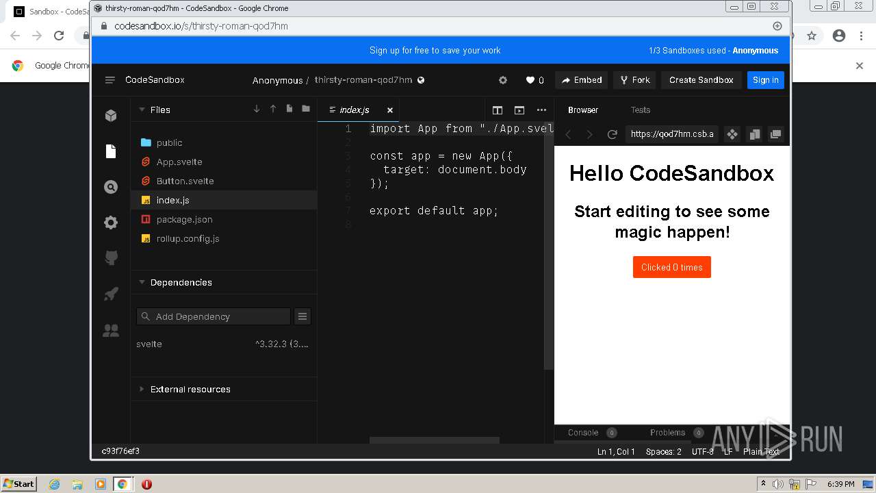Screen dimensions: 876x493
Task: Click 'Spaces: 2' in status bar
Action: (x=664, y=452)
